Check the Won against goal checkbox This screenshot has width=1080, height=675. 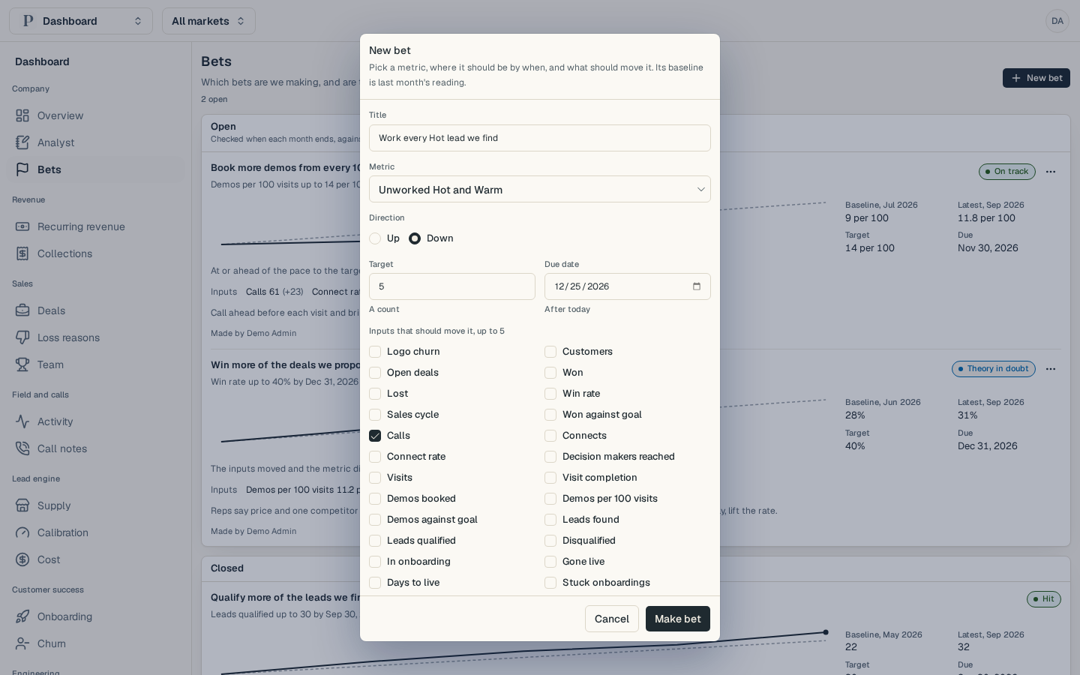(x=550, y=415)
